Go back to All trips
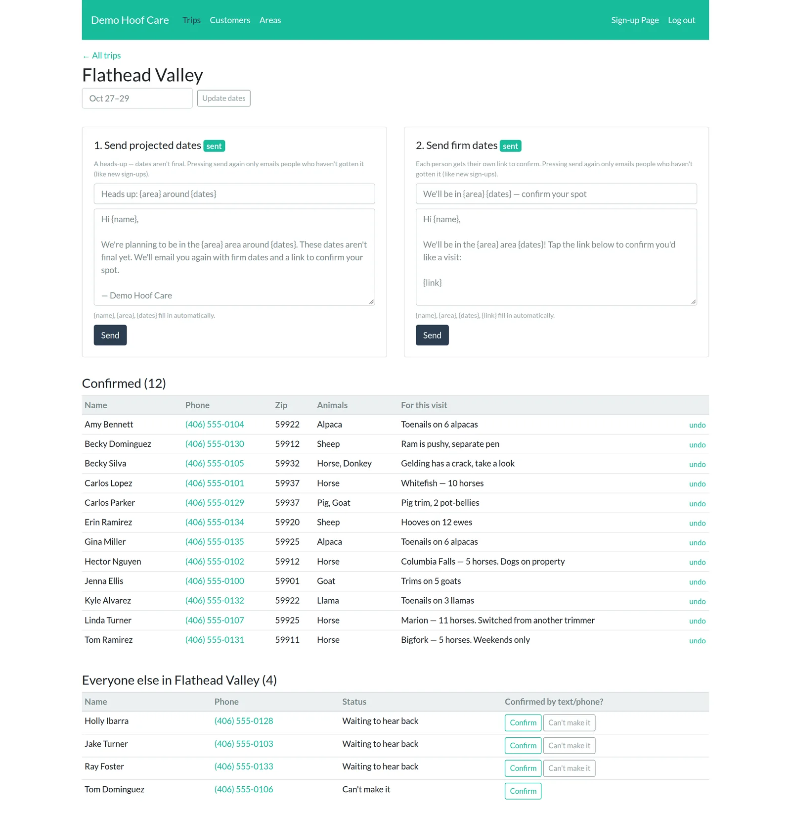This screenshot has width=791, height=813. click(x=102, y=55)
